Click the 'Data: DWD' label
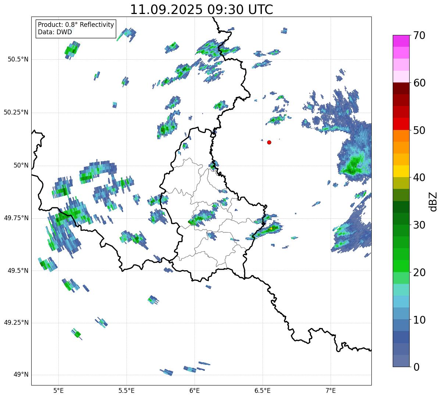Image resolution: width=442 pixels, height=398 pixels. tap(55, 32)
